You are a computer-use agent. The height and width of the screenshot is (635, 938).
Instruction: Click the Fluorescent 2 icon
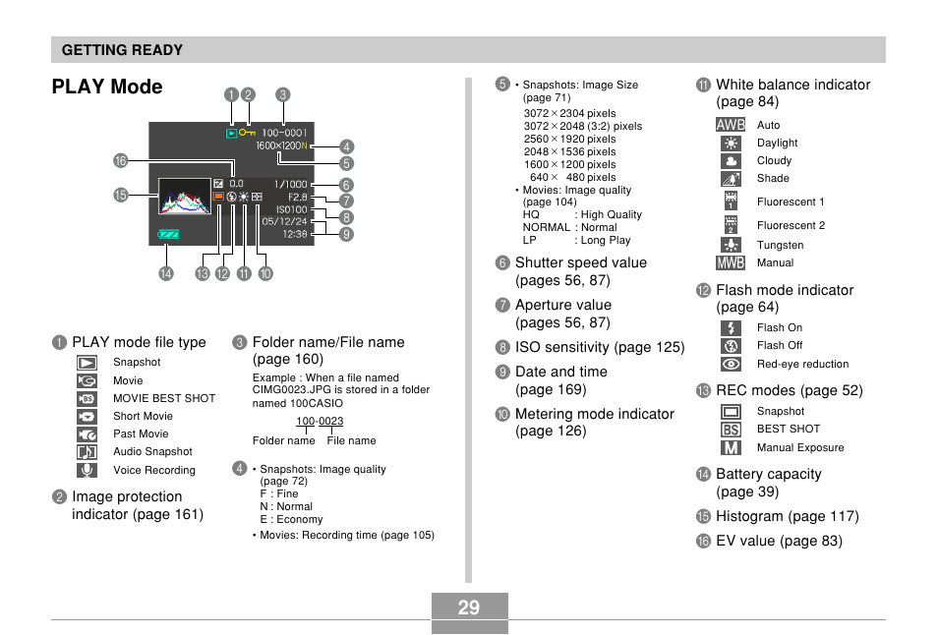click(731, 224)
